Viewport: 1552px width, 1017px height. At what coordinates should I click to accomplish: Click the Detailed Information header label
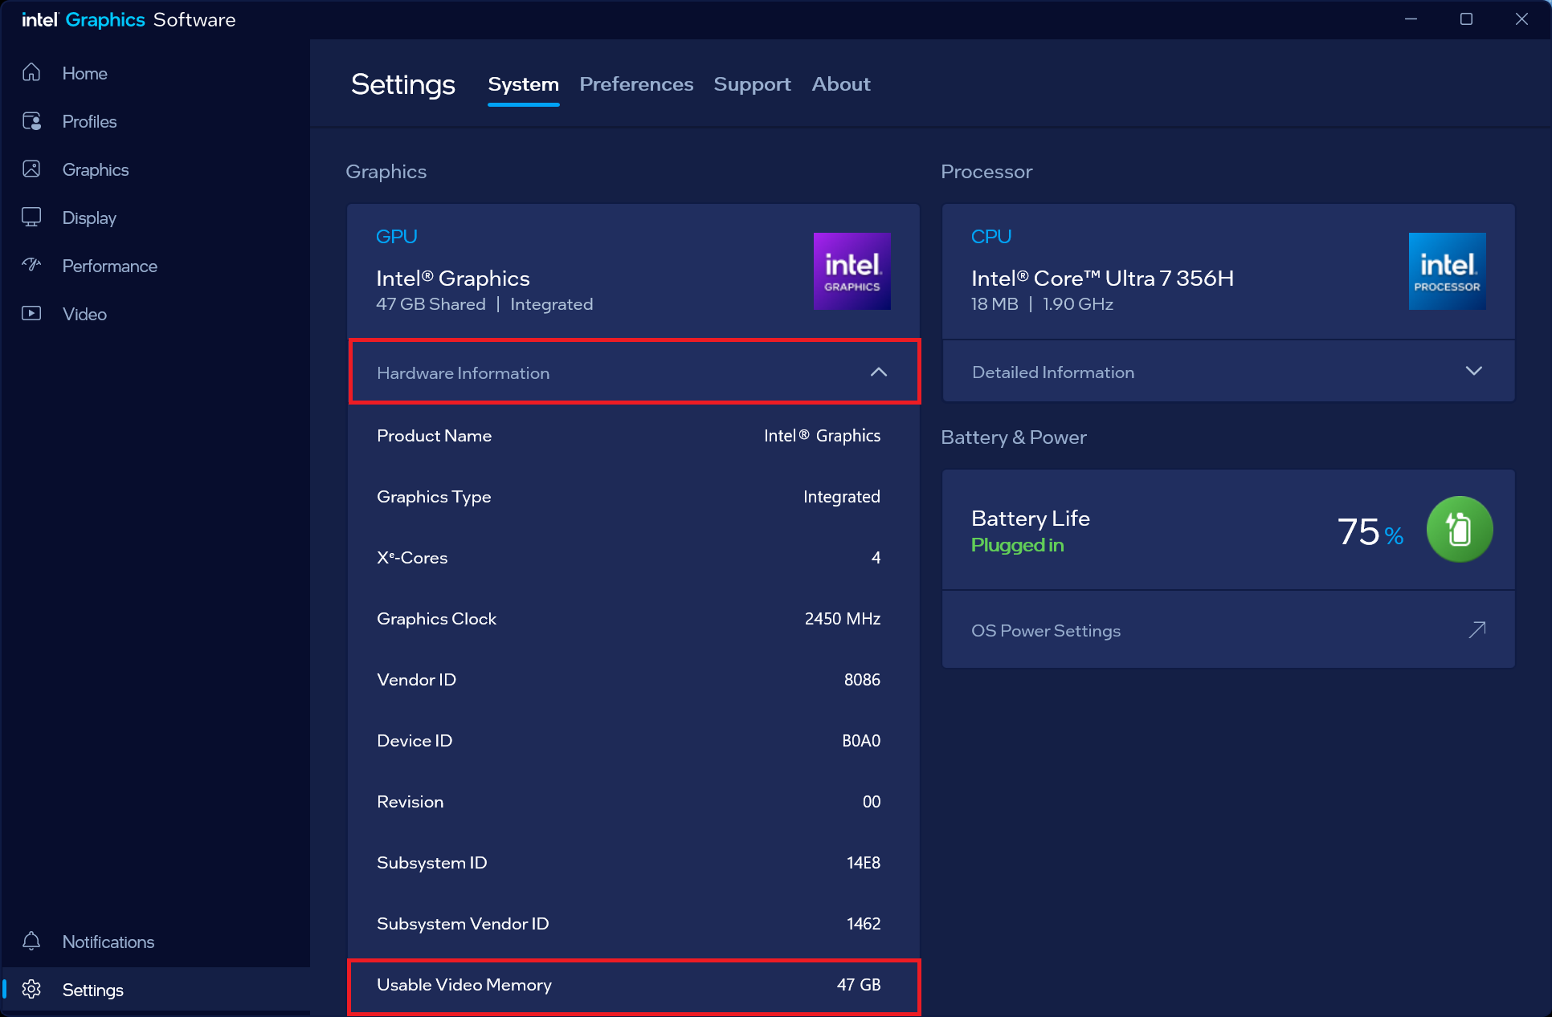click(x=1053, y=372)
